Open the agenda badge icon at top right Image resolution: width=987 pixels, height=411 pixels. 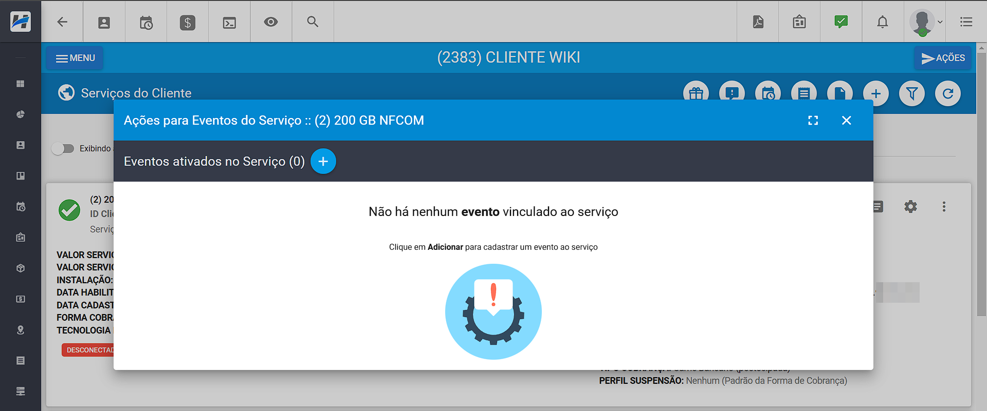click(799, 22)
